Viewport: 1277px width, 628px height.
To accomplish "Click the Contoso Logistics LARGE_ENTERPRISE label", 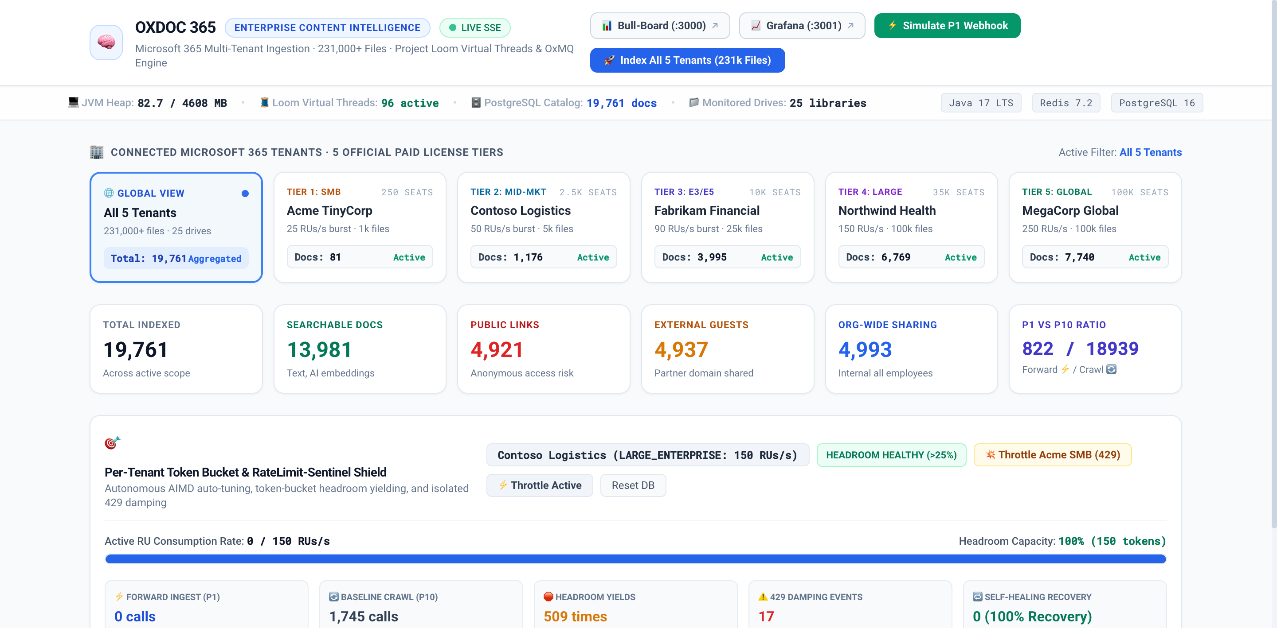I will pos(647,455).
